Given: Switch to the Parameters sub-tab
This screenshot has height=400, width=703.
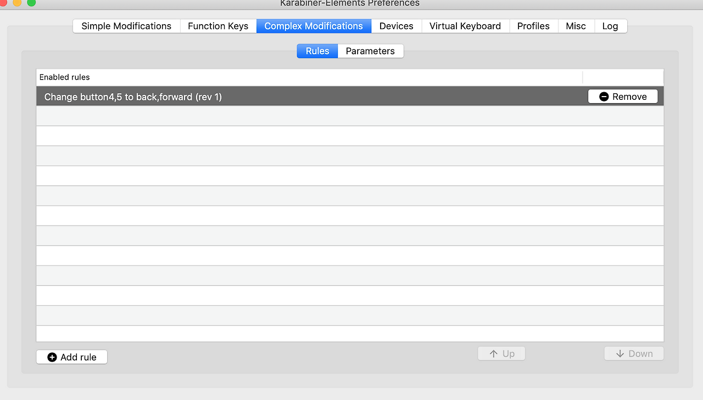Looking at the screenshot, I should (370, 51).
